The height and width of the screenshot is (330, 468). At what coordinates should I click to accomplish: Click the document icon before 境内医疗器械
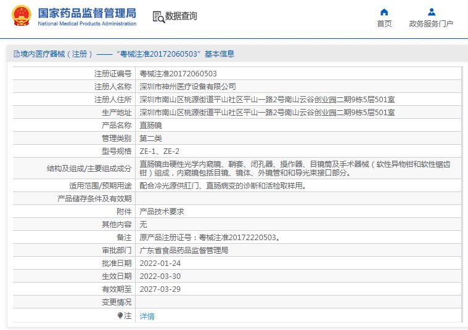click(x=17, y=54)
